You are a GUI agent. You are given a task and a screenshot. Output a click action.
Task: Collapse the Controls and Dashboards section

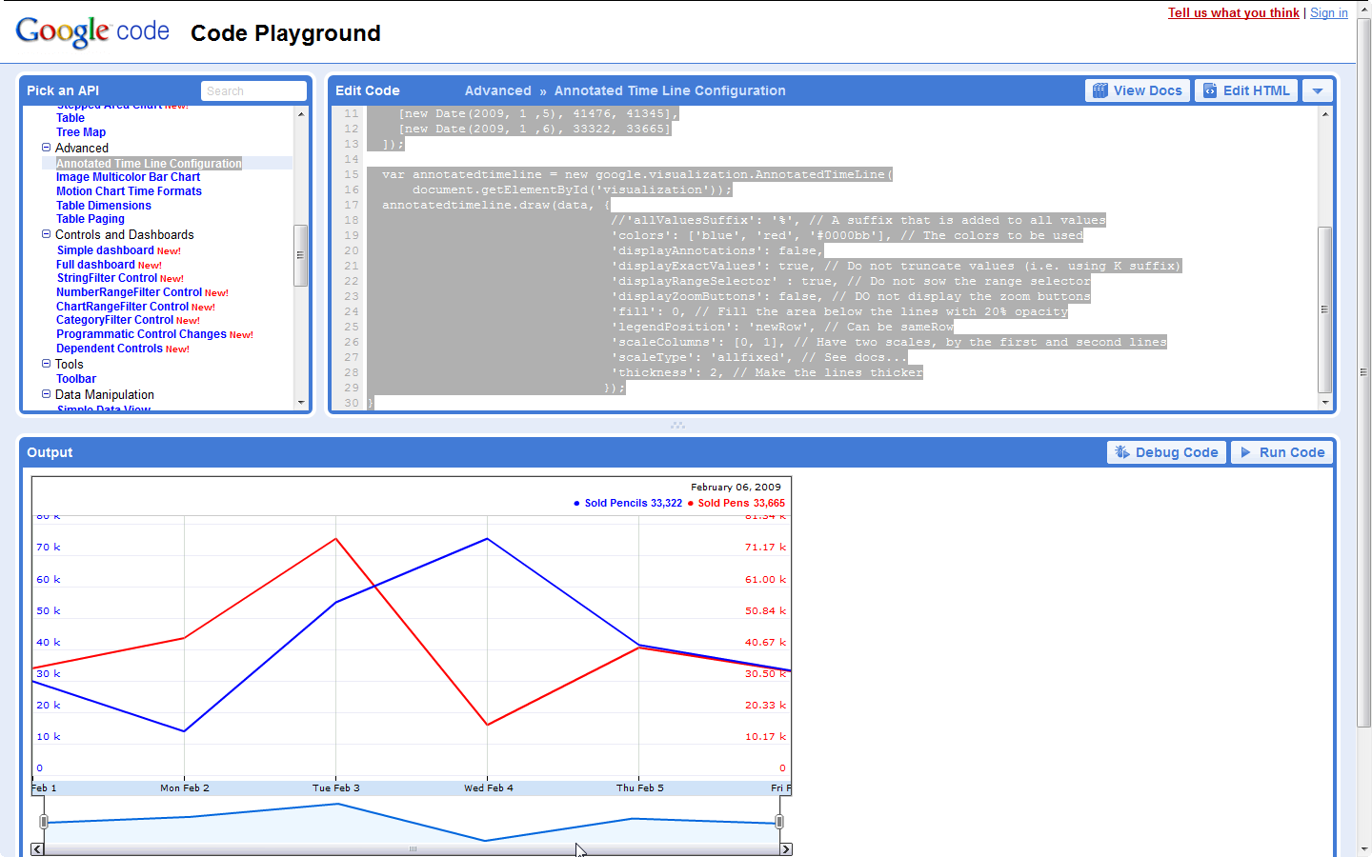(x=46, y=234)
